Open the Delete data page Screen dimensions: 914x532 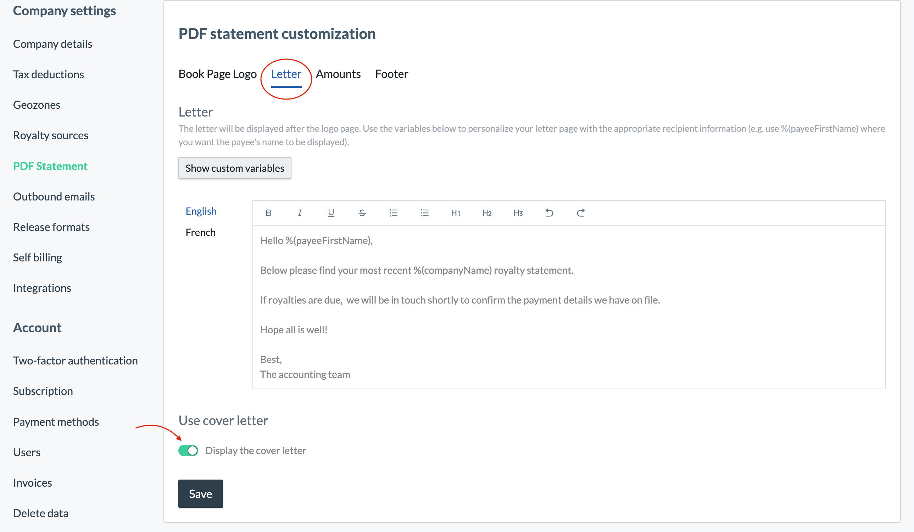41,513
